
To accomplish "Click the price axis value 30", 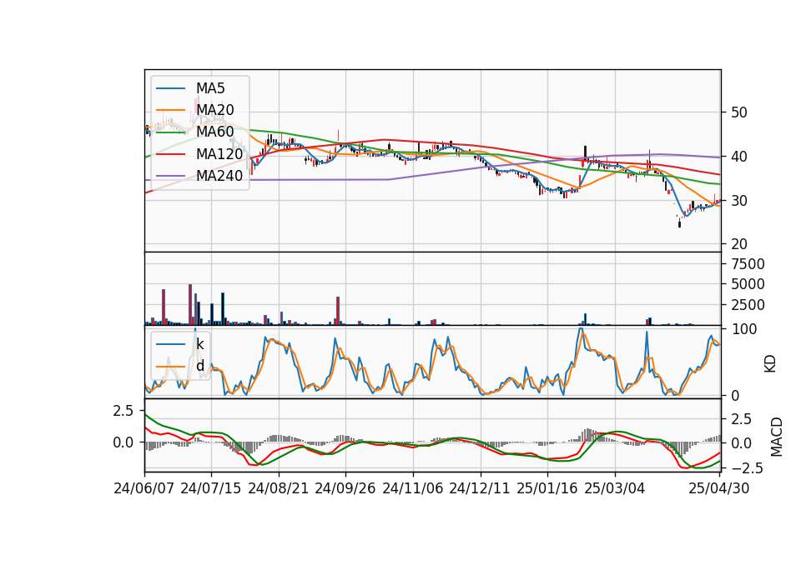I will point(739,201).
